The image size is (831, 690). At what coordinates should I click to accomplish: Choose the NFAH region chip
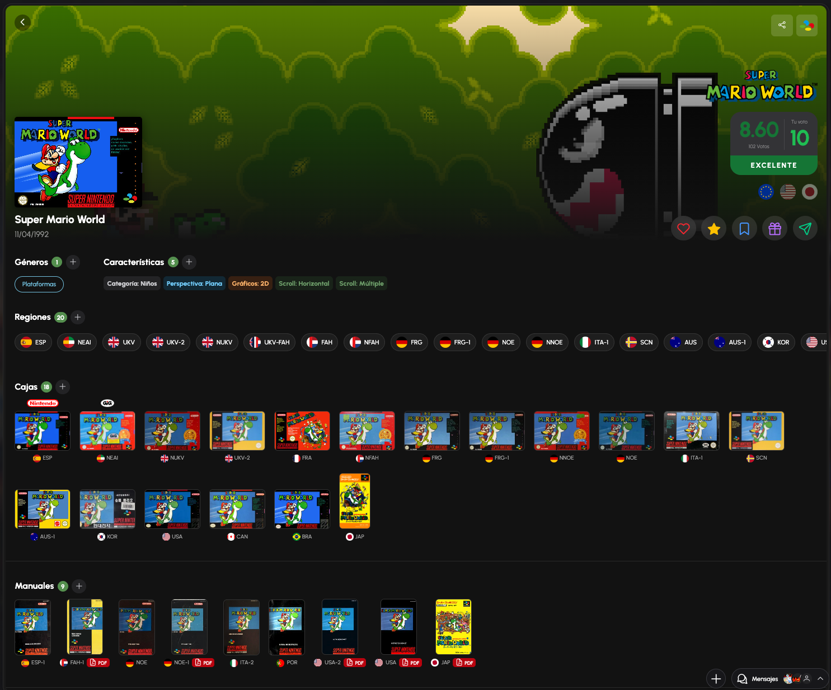[364, 342]
